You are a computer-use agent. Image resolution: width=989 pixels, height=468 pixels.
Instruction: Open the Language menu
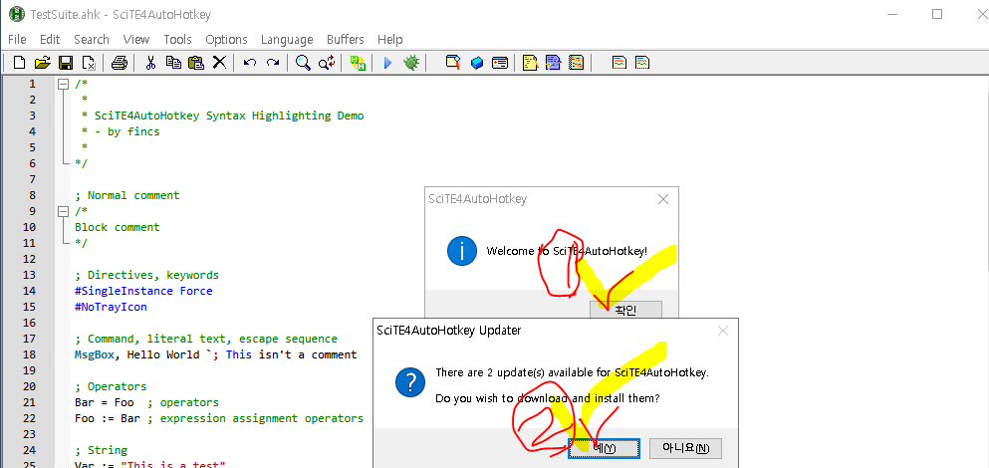pos(287,39)
